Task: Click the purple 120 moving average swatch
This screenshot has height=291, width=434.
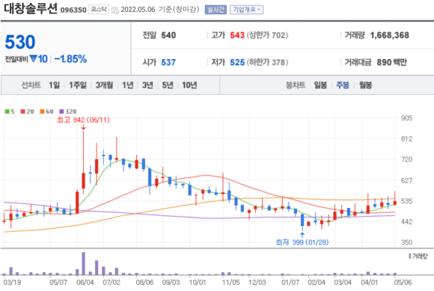Action: tap(61, 111)
